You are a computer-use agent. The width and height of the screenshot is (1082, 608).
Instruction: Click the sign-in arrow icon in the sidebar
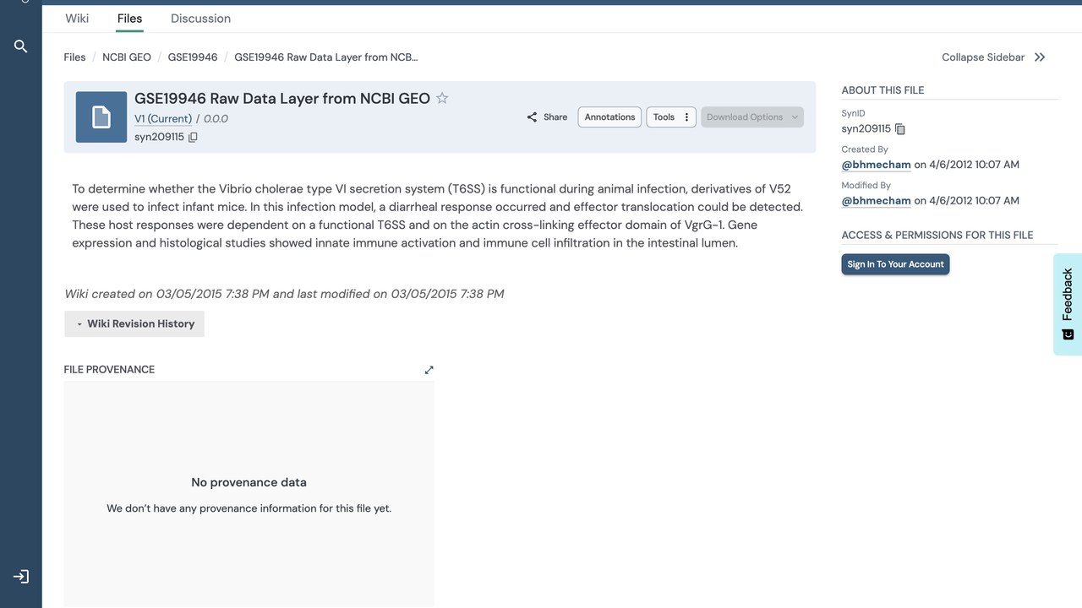coord(21,577)
